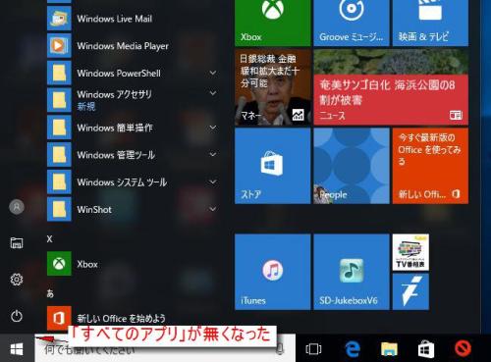The image size is (491, 362).
Task: Open the user account icon
Action: point(17,207)
